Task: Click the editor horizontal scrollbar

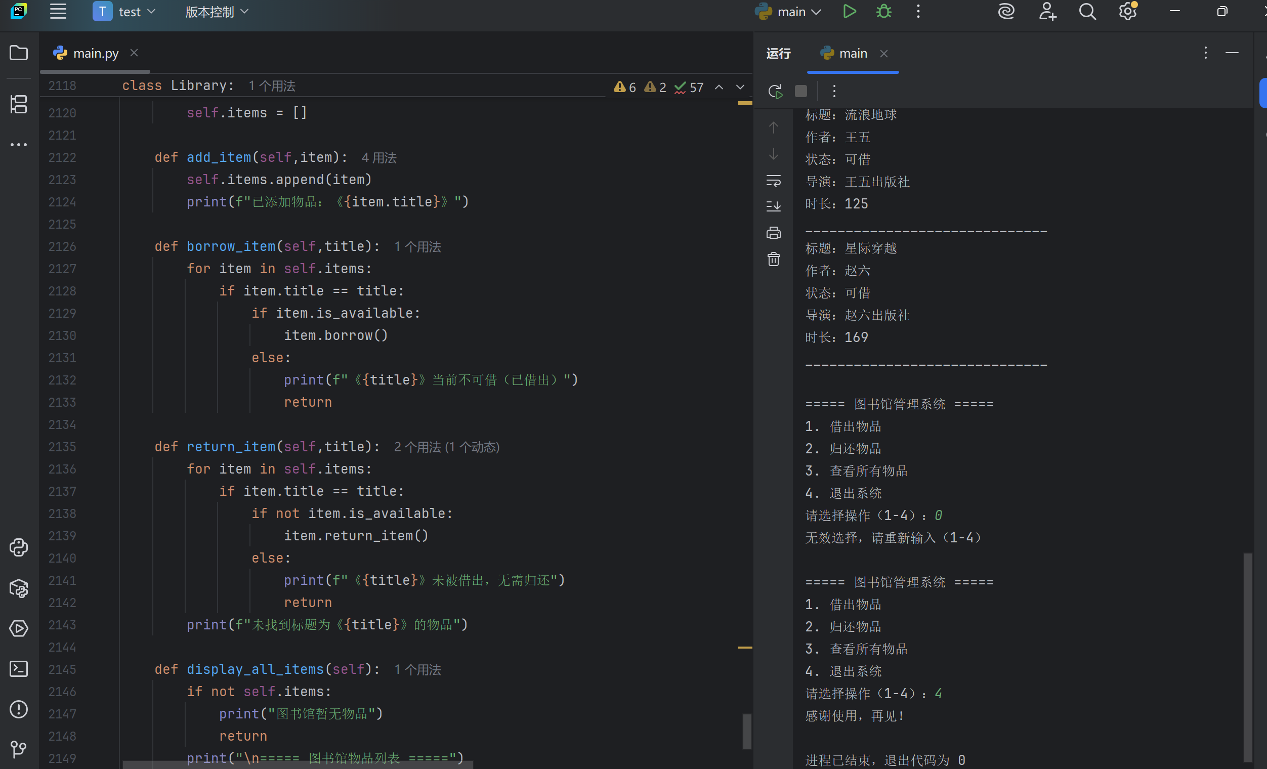Action: 298,765
